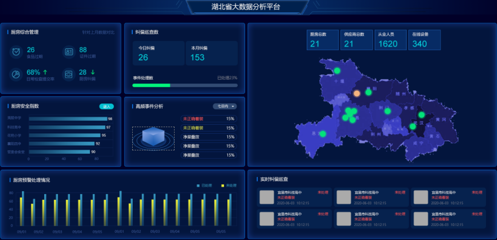This screenshot has height=240, width=497.
Task: Click the green marker near 十堰
Action: pos(337,71)
